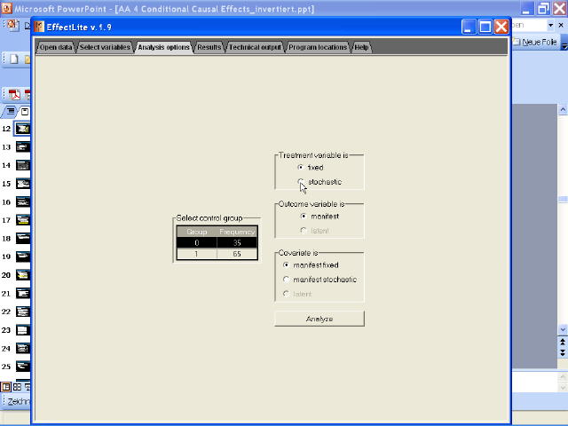The width and height of the screenshot is (568, 426).
Task: Select the stochastic treatment variable option
Action: (x=301, y=182)
